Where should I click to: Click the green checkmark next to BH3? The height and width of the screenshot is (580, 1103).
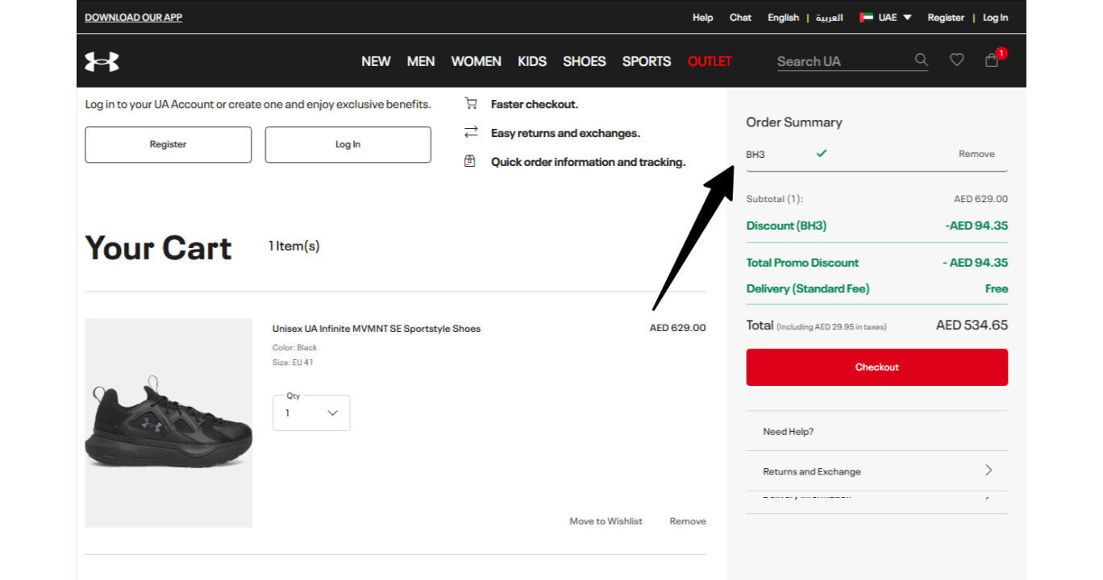(822, 153)
